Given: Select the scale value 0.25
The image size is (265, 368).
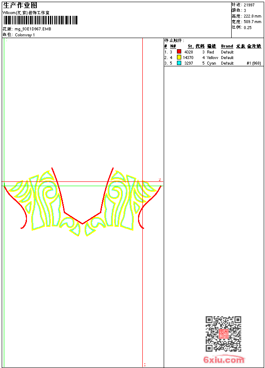Looking at the screenshot, I should click(x=247, y=28).
